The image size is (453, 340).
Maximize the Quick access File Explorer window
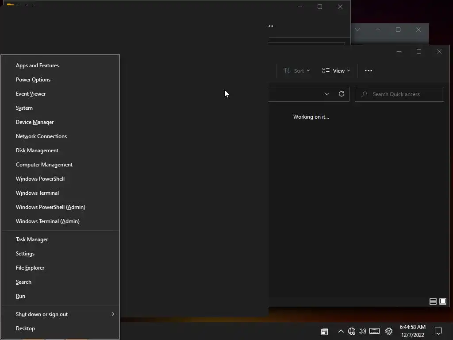pyautogui.click(x=419, y=51)
